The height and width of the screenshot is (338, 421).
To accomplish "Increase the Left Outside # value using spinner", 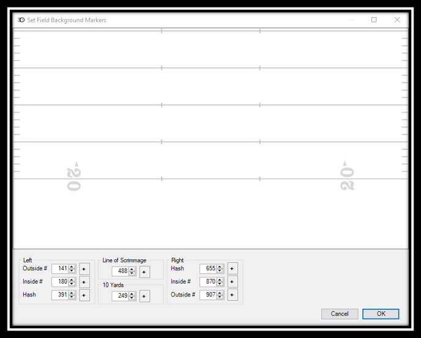I will (x=72, y=267).
